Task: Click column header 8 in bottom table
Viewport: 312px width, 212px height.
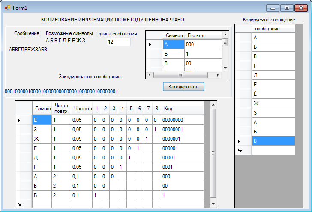Action: click(156, 109)
